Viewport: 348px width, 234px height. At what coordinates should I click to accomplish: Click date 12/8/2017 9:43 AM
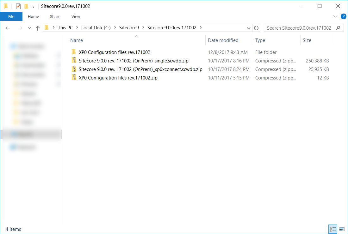(228, 52)
